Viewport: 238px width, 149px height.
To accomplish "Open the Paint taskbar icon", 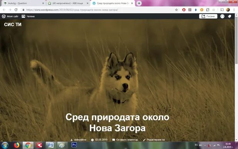I will click(62, 145).
